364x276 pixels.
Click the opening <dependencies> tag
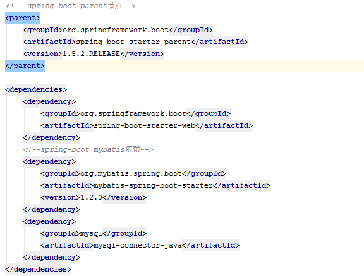pos(36,89)
